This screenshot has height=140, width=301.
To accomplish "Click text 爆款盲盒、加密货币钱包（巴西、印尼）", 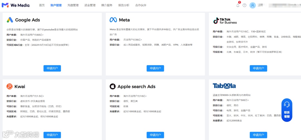I will (x=41, y=106).
